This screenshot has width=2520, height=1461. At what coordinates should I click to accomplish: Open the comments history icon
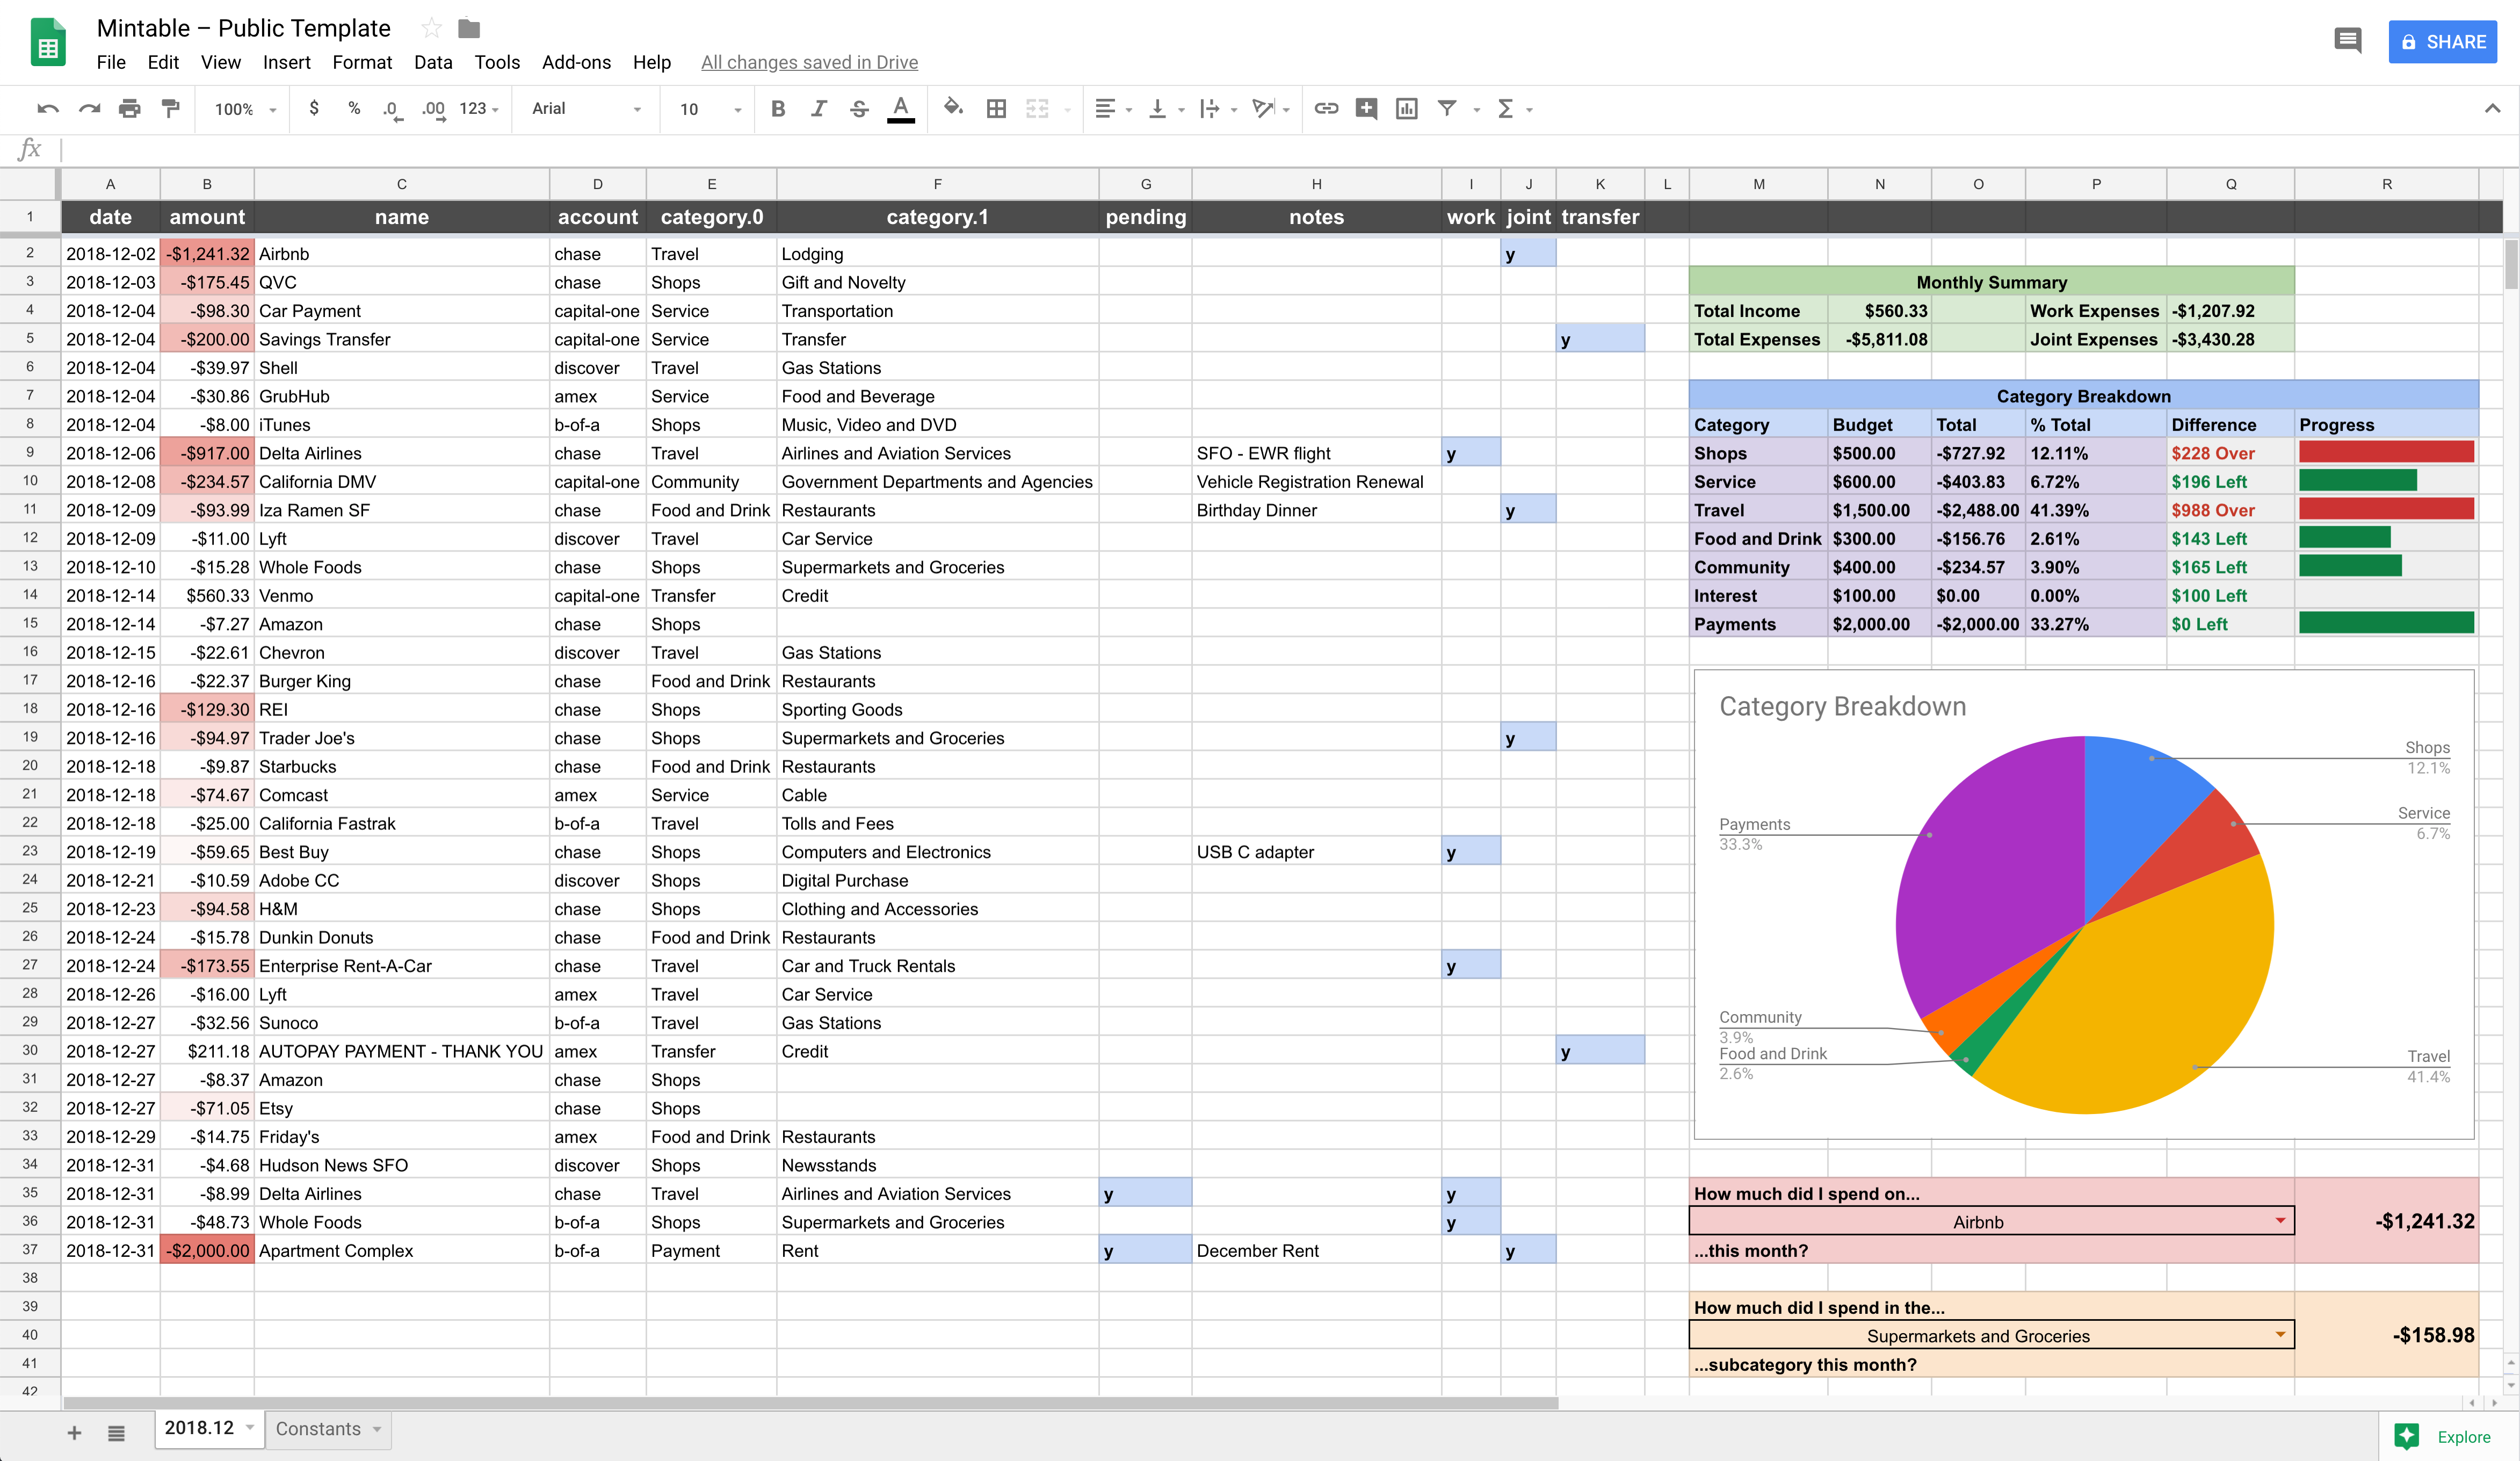pos(2347,41)
